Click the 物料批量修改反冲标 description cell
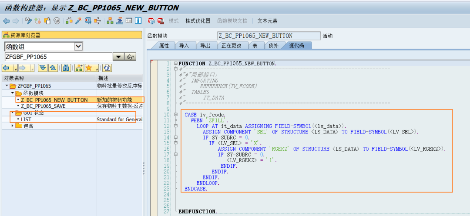Screen dimensions: 470x216 (x=119, y=86)
